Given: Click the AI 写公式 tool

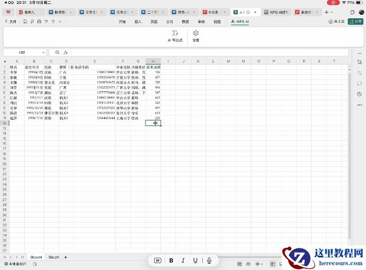Looking at the screenshot, I should 175,36.
